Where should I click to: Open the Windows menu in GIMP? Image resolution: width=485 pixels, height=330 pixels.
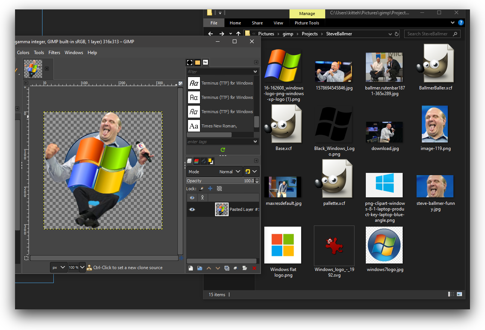click(x=74, y=53)
